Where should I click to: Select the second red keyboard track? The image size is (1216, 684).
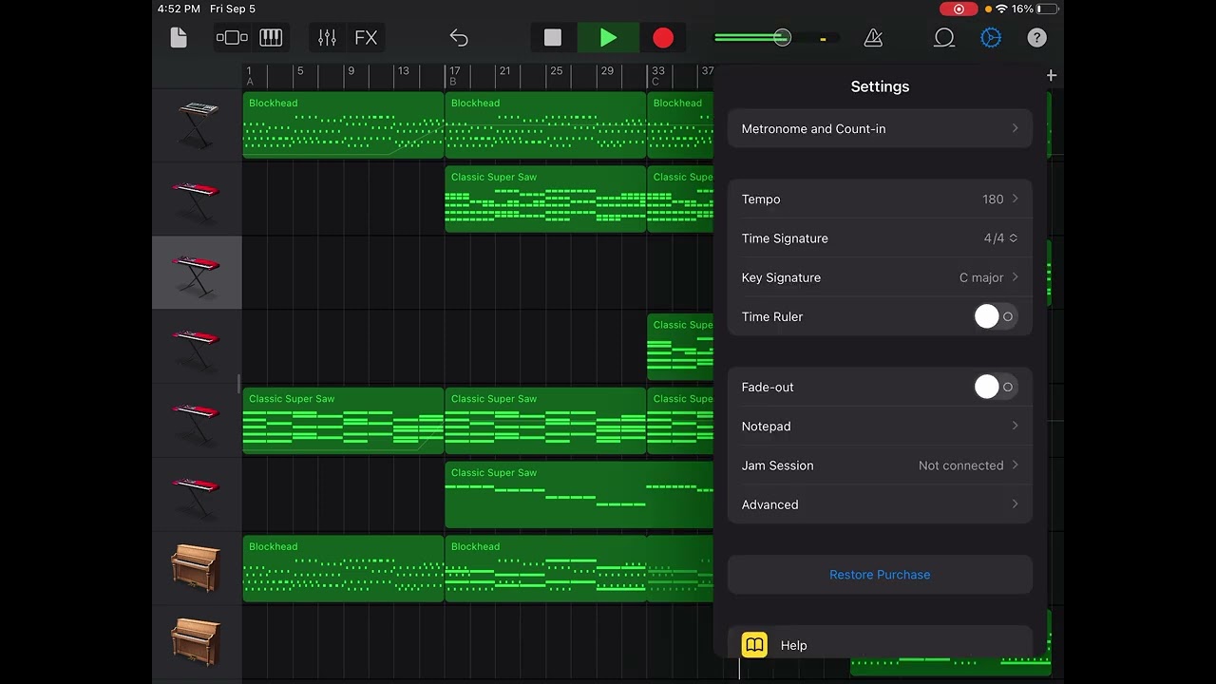coord(198,199)
